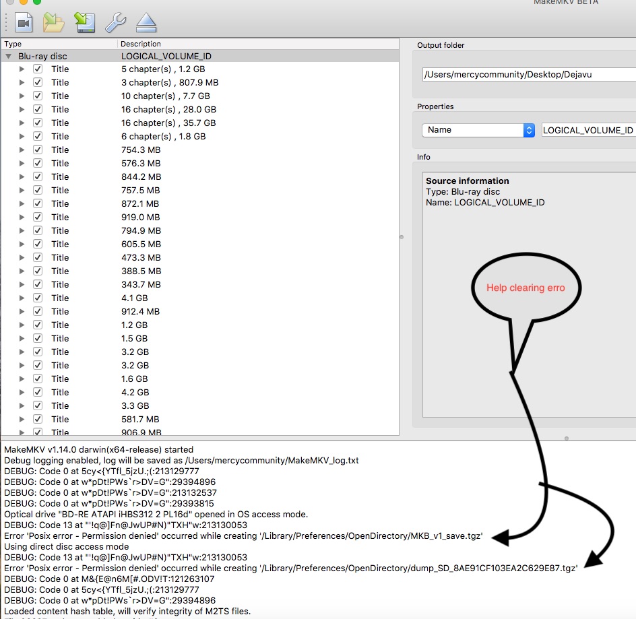Expand the 473.3 MB title row
The width and height of the screenshot is (636, 619).
(x=22, y=257)
